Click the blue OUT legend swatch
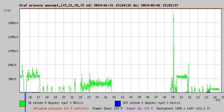224x112 pixels. click(118, 103)
